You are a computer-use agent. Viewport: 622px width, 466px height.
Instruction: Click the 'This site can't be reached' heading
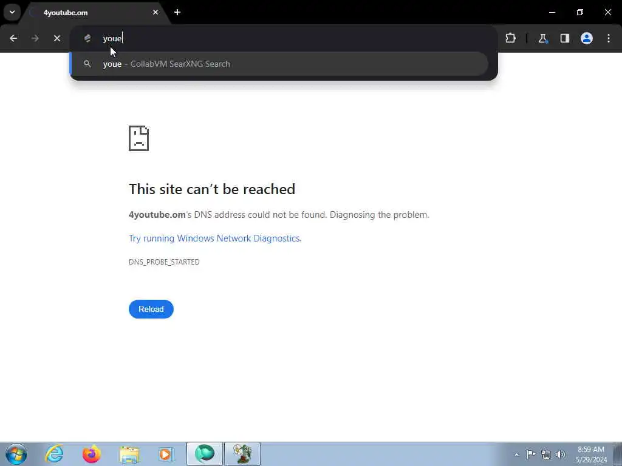coord(212,189)
